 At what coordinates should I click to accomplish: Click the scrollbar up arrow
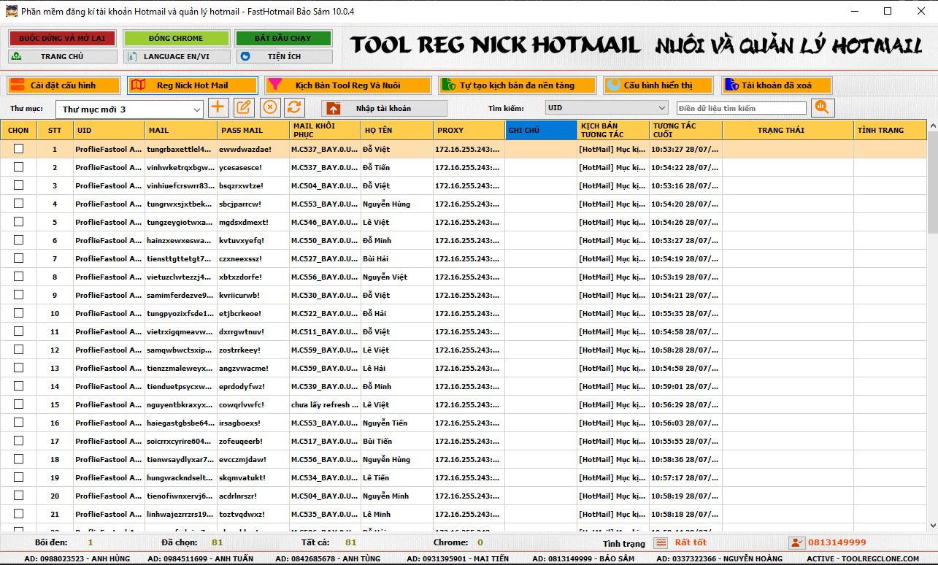point(932,126)
